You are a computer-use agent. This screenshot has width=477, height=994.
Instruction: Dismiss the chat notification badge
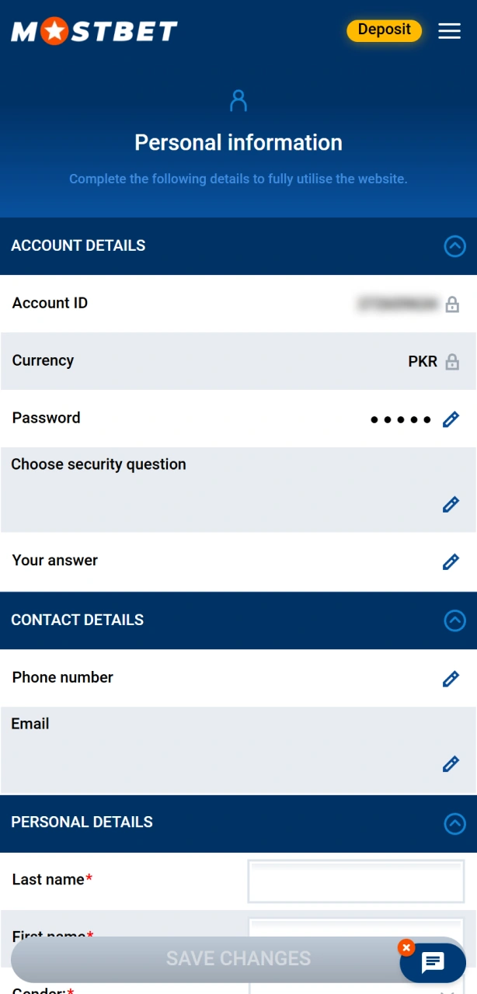[406, 947]
